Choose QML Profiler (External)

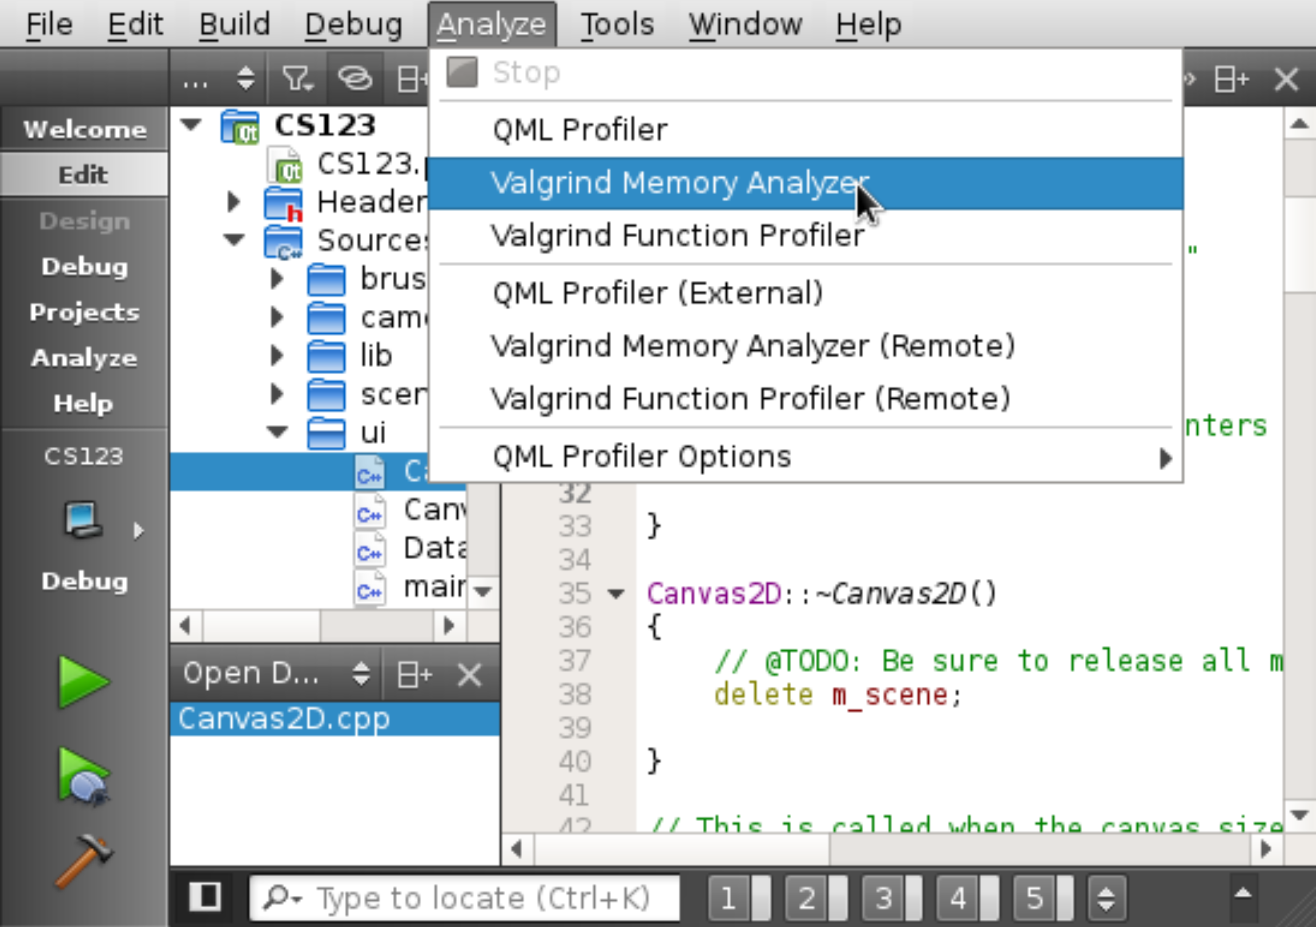(x=805, y=293)
